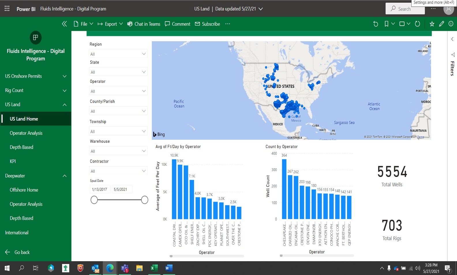This screenshot has width=457, height=275.
Task: Edit the report with pencil icon
Action: [x=442, y=24]
